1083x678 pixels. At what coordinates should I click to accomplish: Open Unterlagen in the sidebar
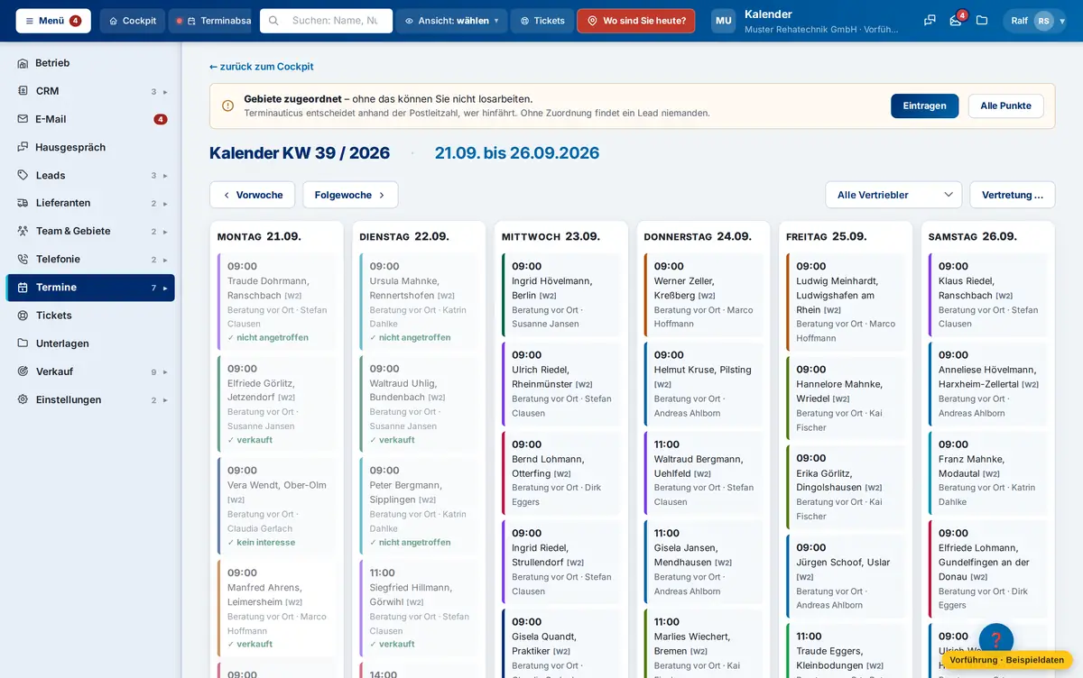coord(90,344)
